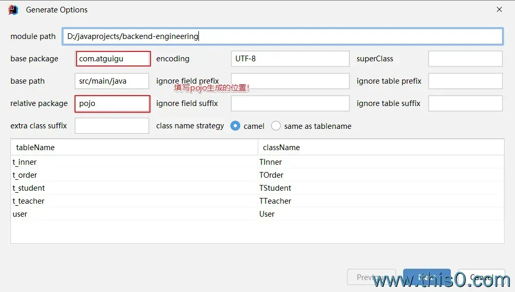
Task: Click the encoding UTF-8 text field
Action: click(290, 59)
